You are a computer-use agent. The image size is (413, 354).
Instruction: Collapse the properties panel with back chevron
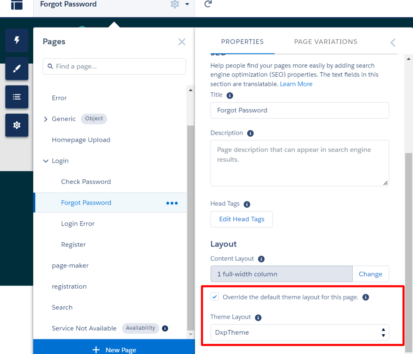click(393, 42)
